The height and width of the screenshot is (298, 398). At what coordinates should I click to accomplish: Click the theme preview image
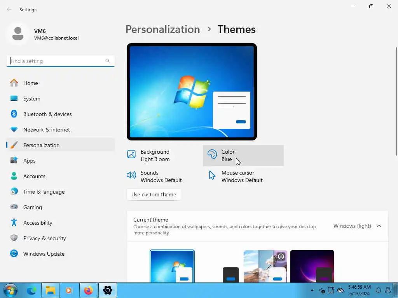point(192,92)
